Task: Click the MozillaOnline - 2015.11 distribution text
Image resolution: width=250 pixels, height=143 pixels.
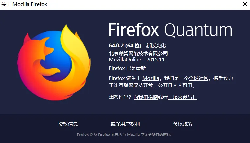Action: (137, 60)
